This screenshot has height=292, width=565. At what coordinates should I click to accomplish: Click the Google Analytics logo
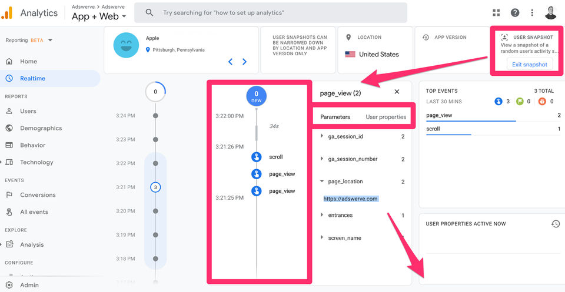[x=7, y=13]
